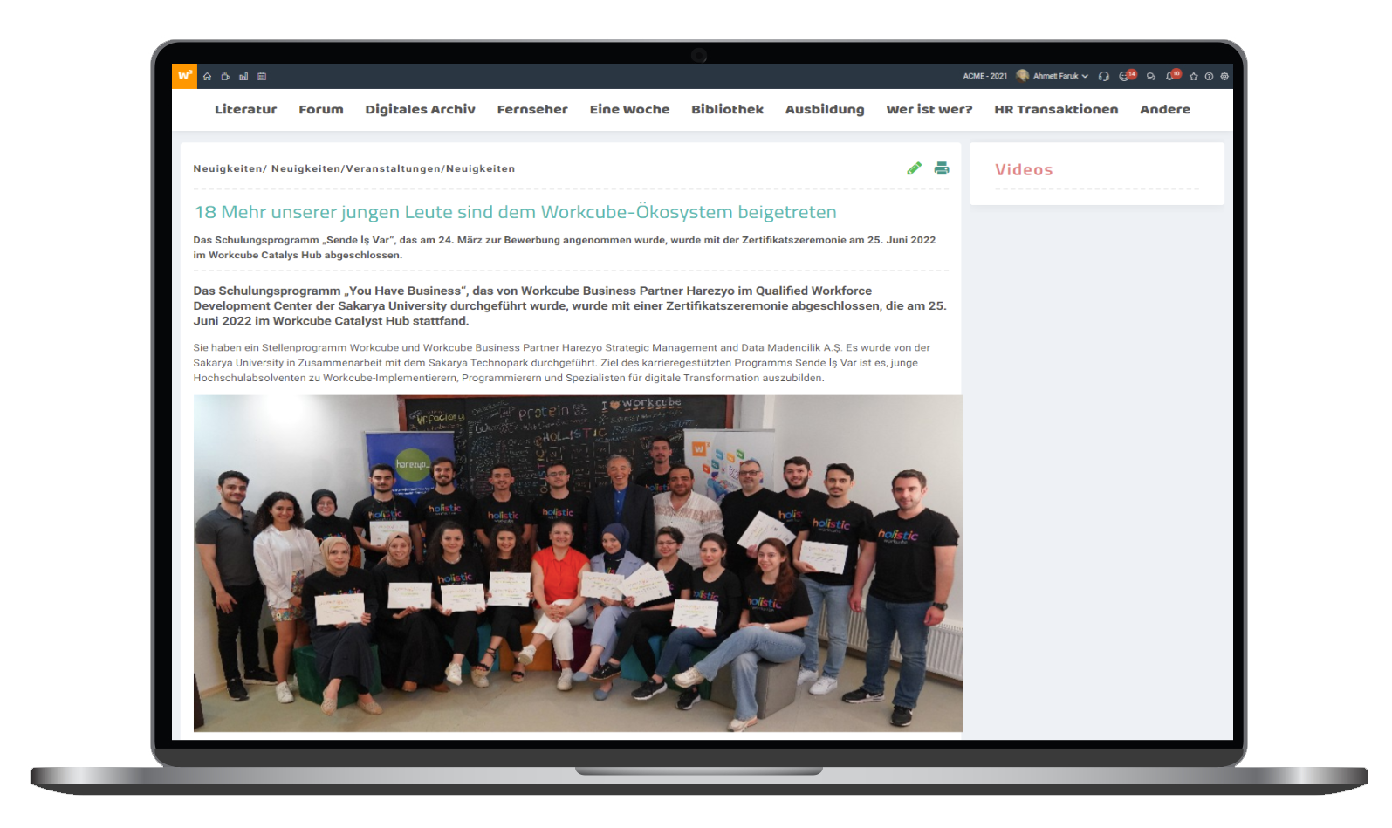The width and height of the screenshot is (1392, 828).
Task: Go to the home icon
Action: [x=207, y=77]
